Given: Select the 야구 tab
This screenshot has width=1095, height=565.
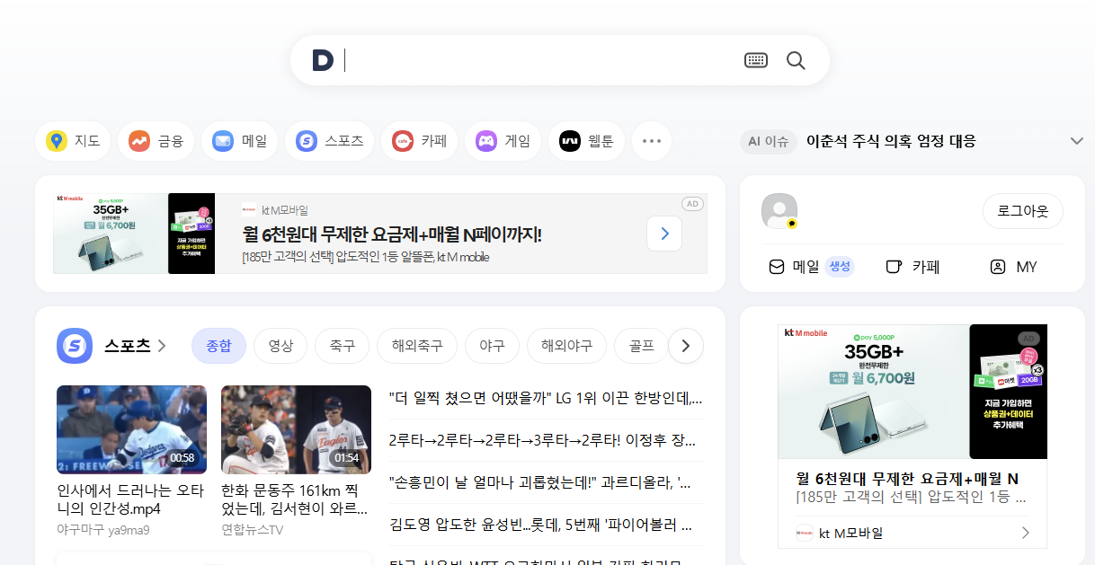Looking at the screenshot, I should (x=492, y=346).
